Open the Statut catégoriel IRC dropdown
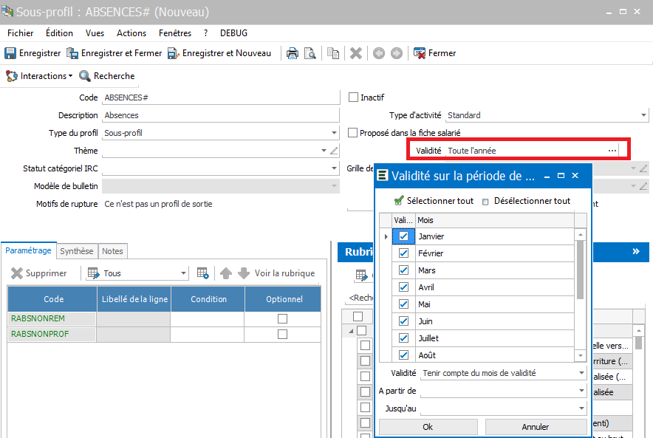 pyautogui.click(x=334, y=168)
